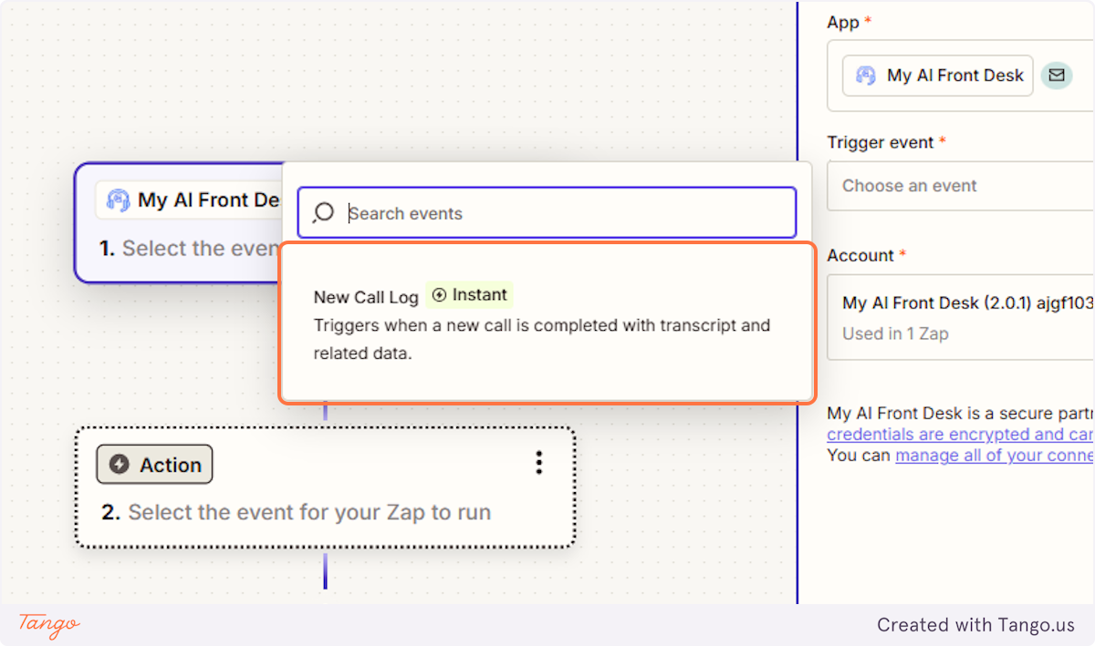Click the My AI Front Desk app chip
1095x646 pixels.
click(939, 76)
